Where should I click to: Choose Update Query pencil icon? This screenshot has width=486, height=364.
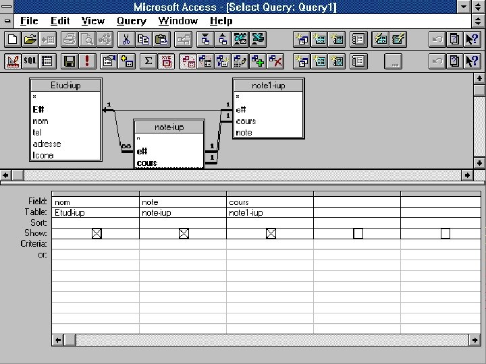(x=240, y=61)
